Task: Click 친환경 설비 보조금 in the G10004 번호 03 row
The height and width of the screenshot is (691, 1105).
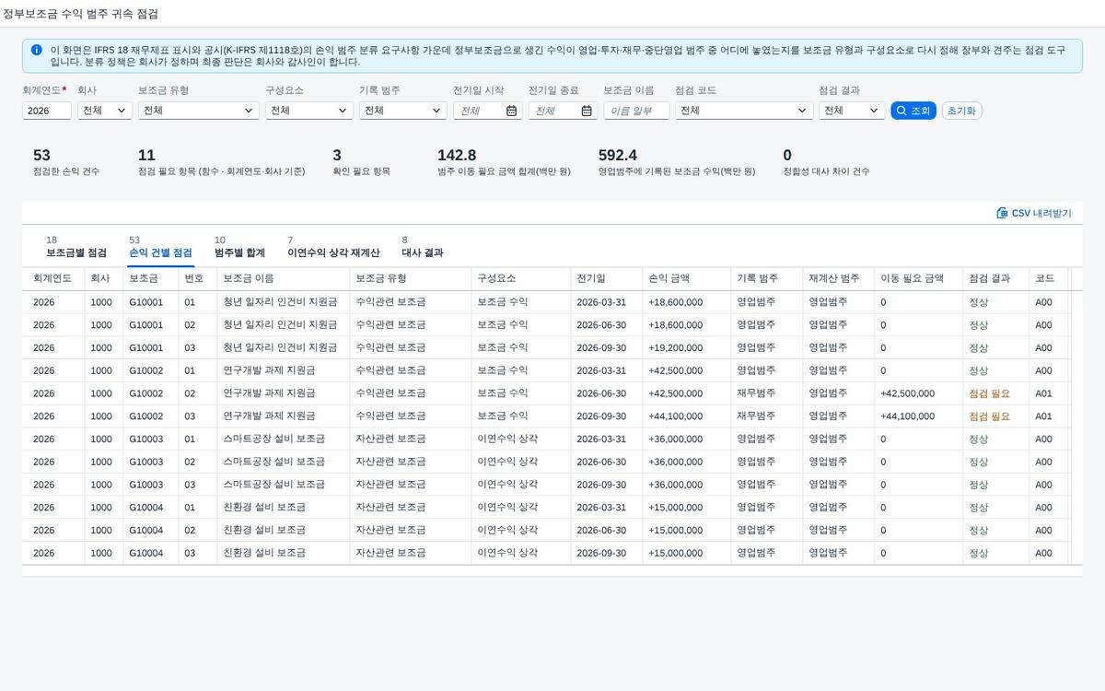Action: pyautogui.click(x=264, y=553)
